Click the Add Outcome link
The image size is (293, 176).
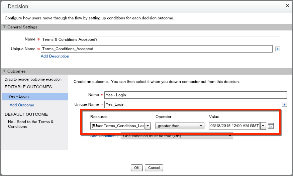(x=22, y=105)
